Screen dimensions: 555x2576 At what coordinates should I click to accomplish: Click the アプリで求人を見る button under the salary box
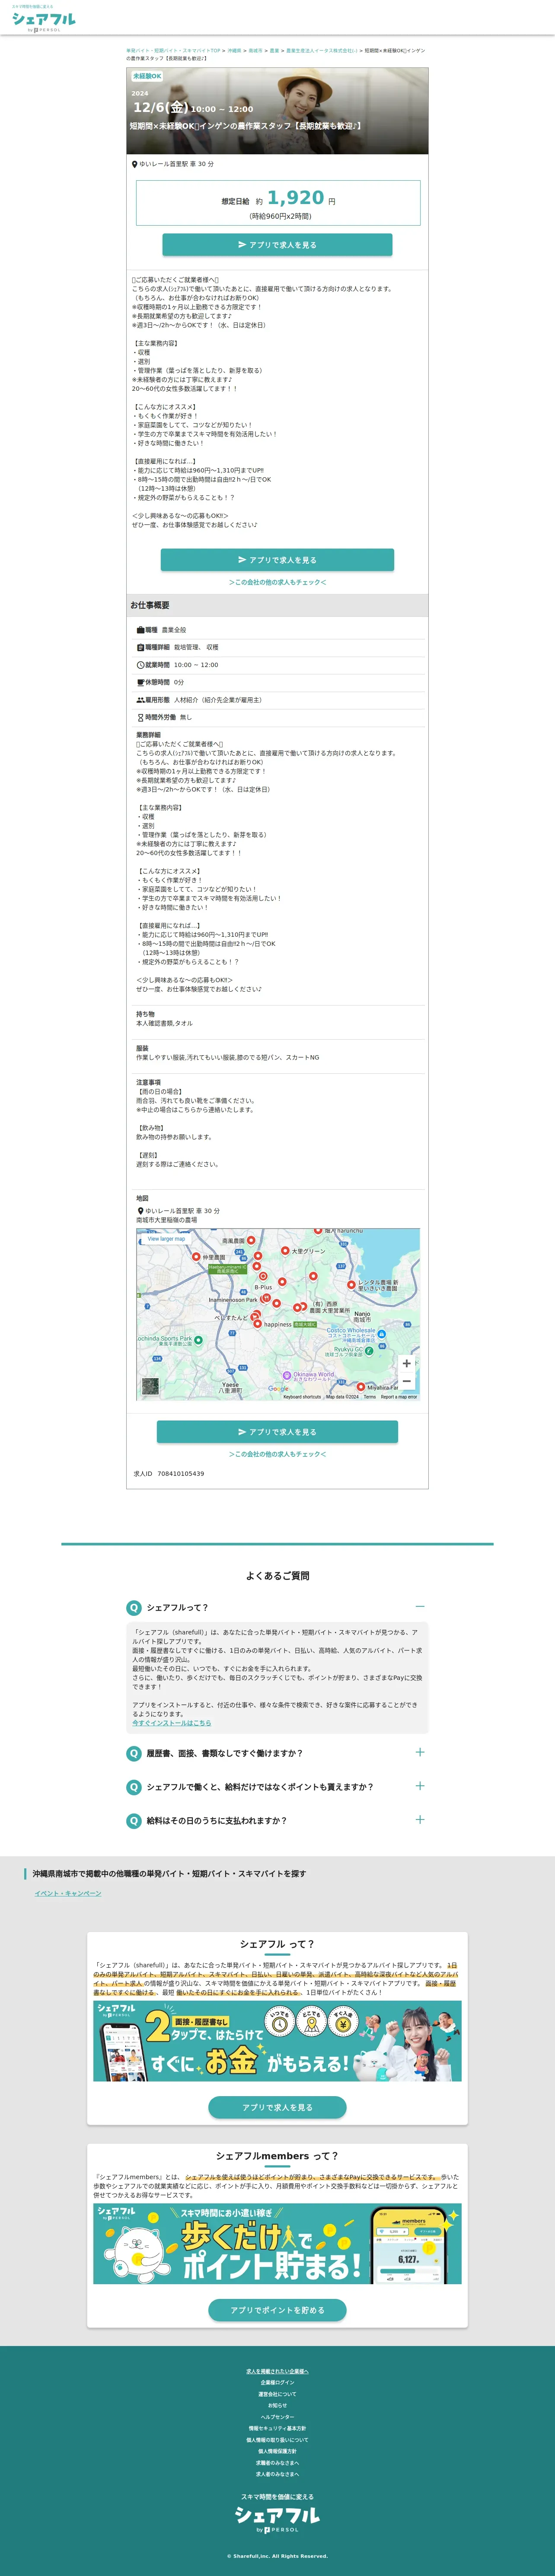(x=277, y=245)
